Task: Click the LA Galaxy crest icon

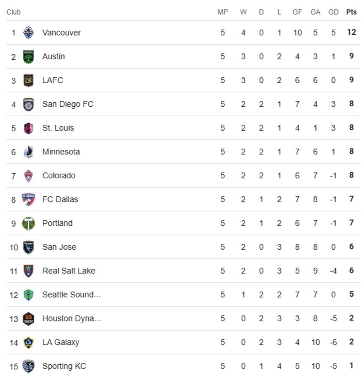Action: pos(29,343)
